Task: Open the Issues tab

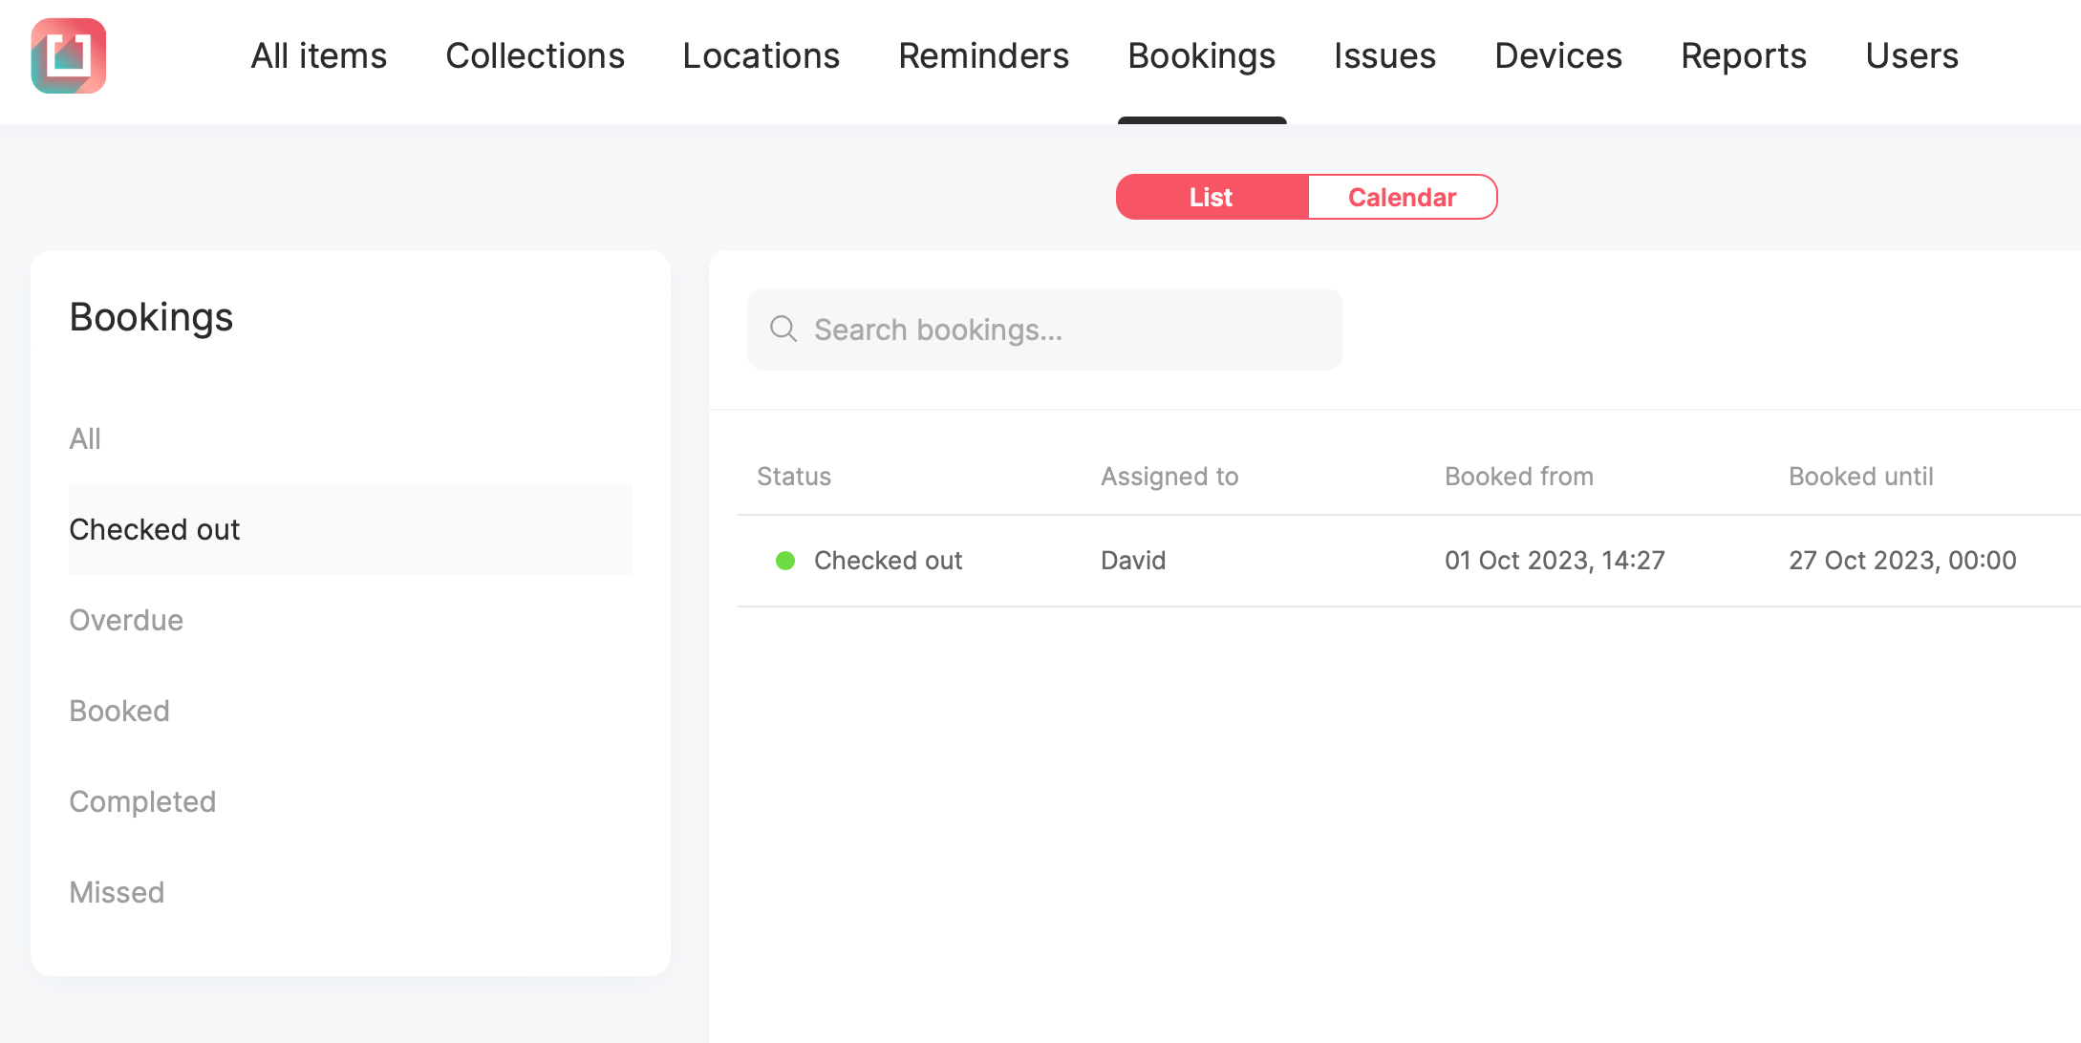Action: pos(1384,55)
